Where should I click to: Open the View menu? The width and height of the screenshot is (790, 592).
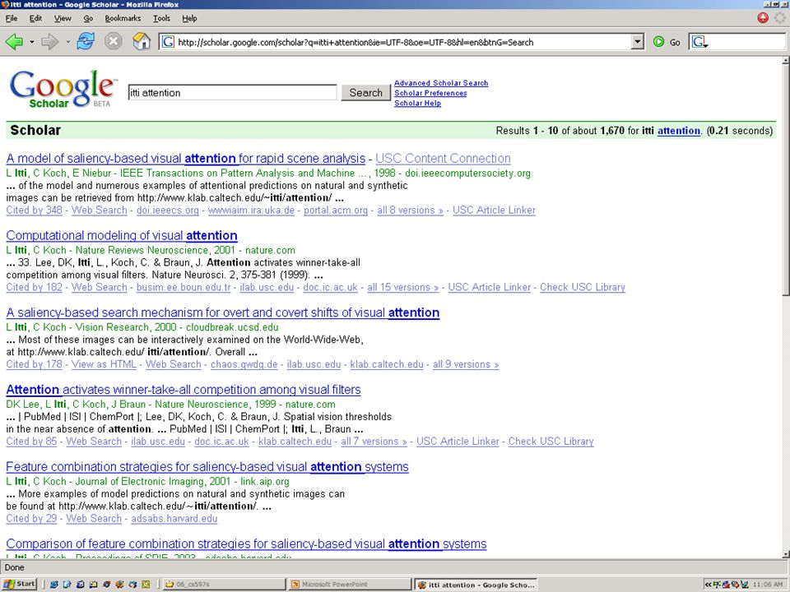63,18
